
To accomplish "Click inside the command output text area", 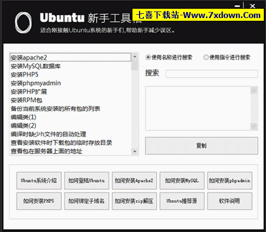I will tap(198, 108).
